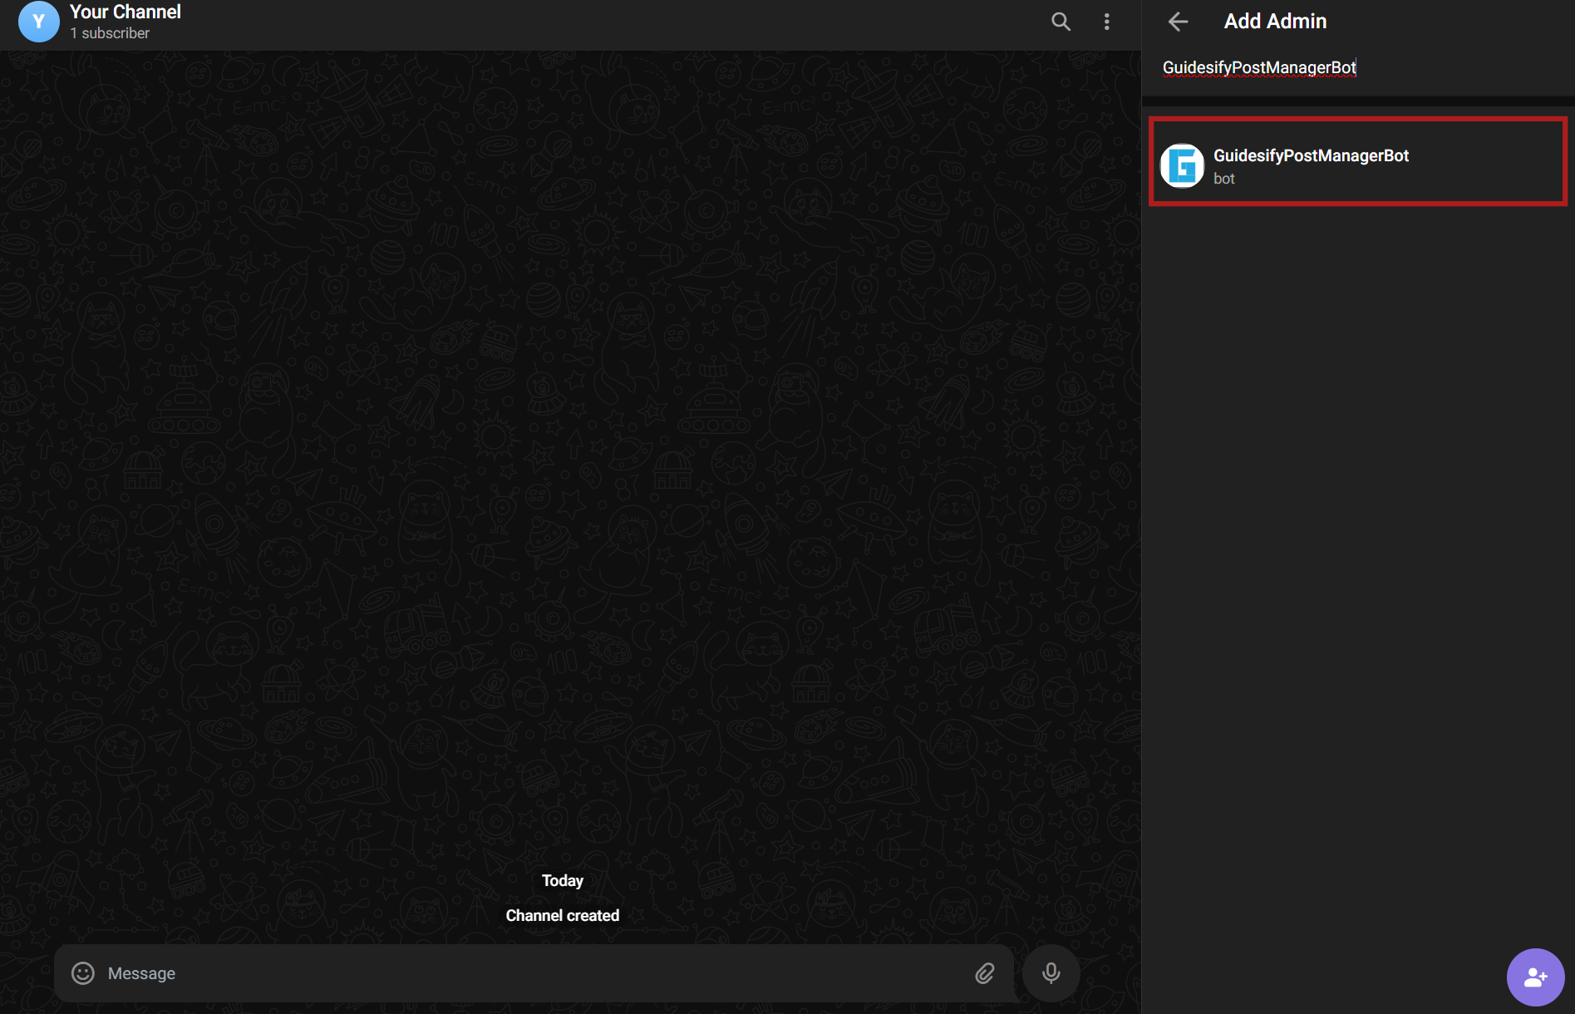Click the GuidesifyPostManagerBot avatar
Image resolution: width=1575 pixels, height=1014 pixels.
(x=1182, y=166)
